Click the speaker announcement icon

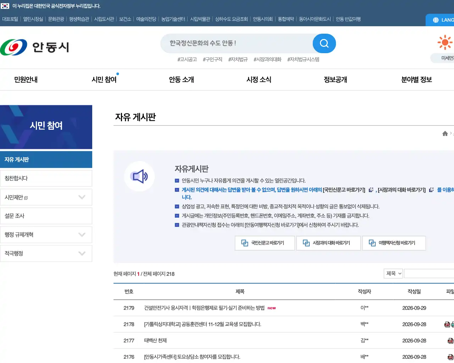139,176
